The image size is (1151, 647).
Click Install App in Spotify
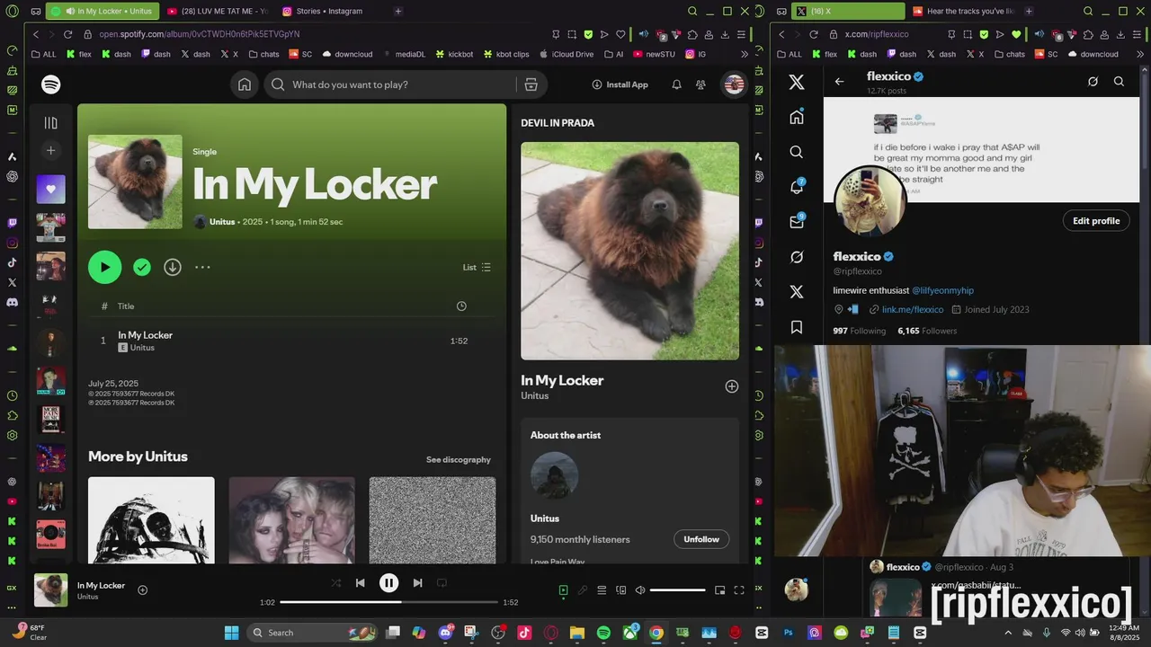(x=620, y=84)
